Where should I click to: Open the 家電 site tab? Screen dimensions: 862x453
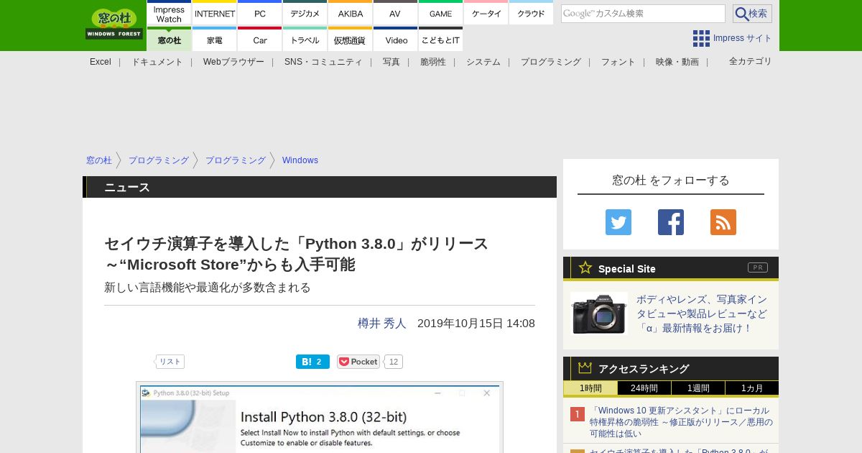pos(215,39)
